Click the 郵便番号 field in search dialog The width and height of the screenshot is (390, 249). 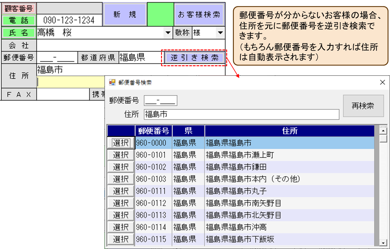pyautogui.click(x=160, y=101)
